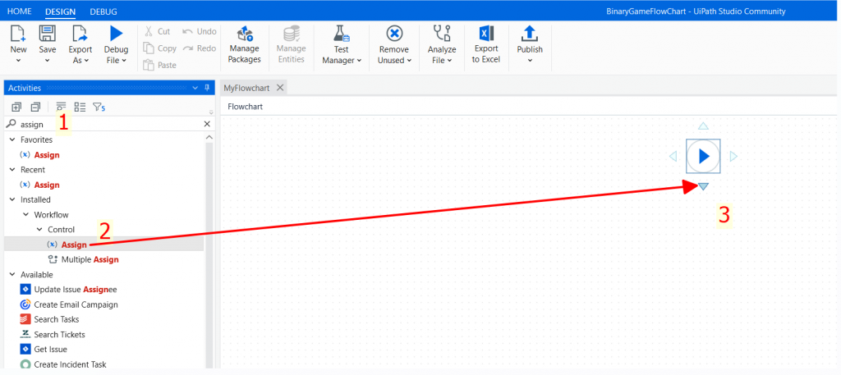
Task: Collapse the Favorites group
Action: coord(12,139)
